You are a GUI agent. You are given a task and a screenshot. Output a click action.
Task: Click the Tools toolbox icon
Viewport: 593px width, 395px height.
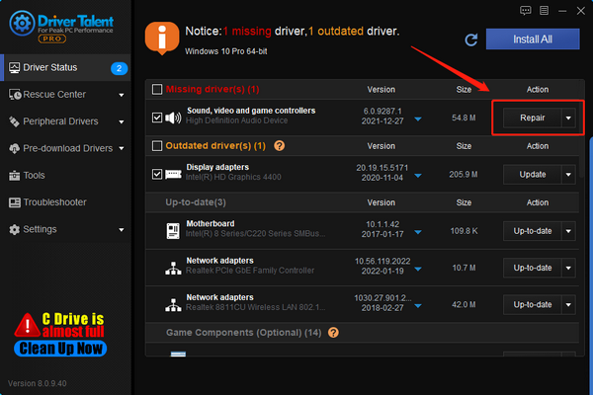pyautogui.click(x=15, y=176)
